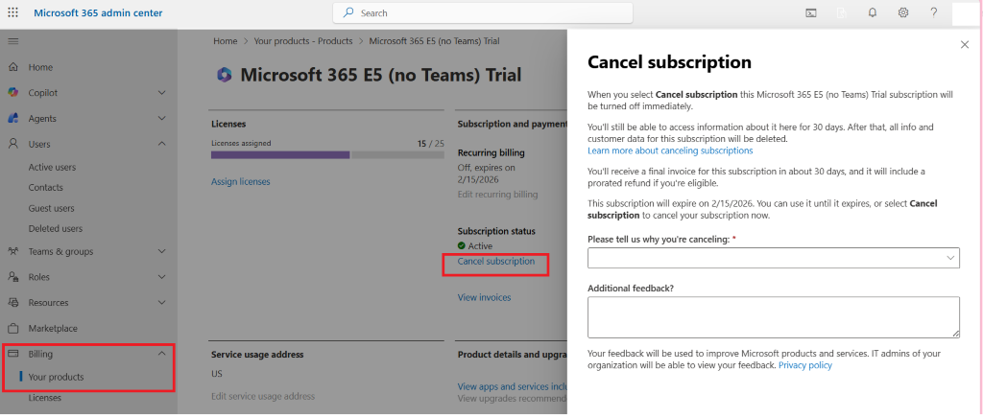Open Cloud Shell terminal icon in header
Image resolution: width=983 pixels, height=417 pixels.
coord(810,12)
